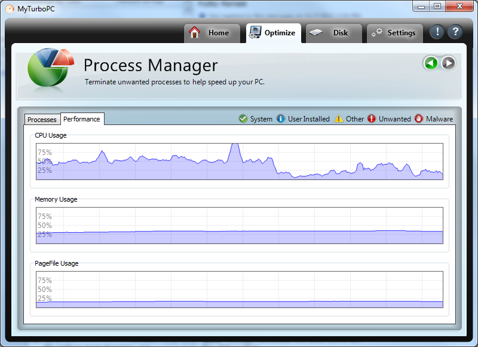Click the CPU Usage graph
The width and height of the screenshot is (478, 347).
[x=240, y=162]
